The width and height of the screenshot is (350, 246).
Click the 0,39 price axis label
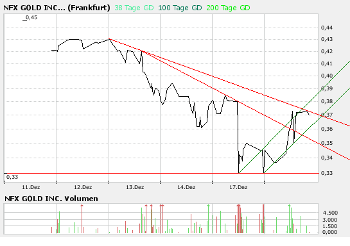(327, 88)
